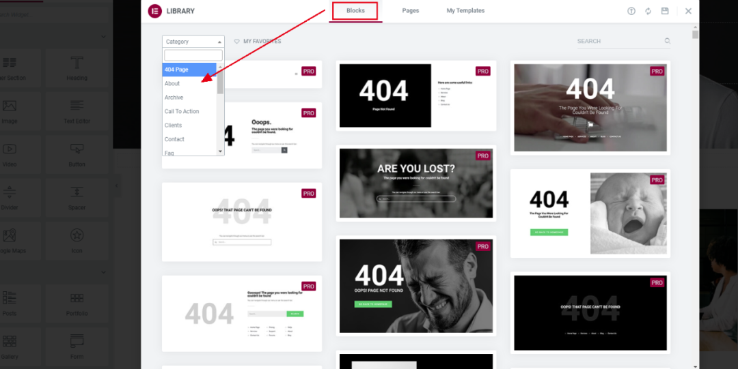Click the import template upload icon
Image resolution: width=738 pixels, height=369 pixels.
coord(631,11)
